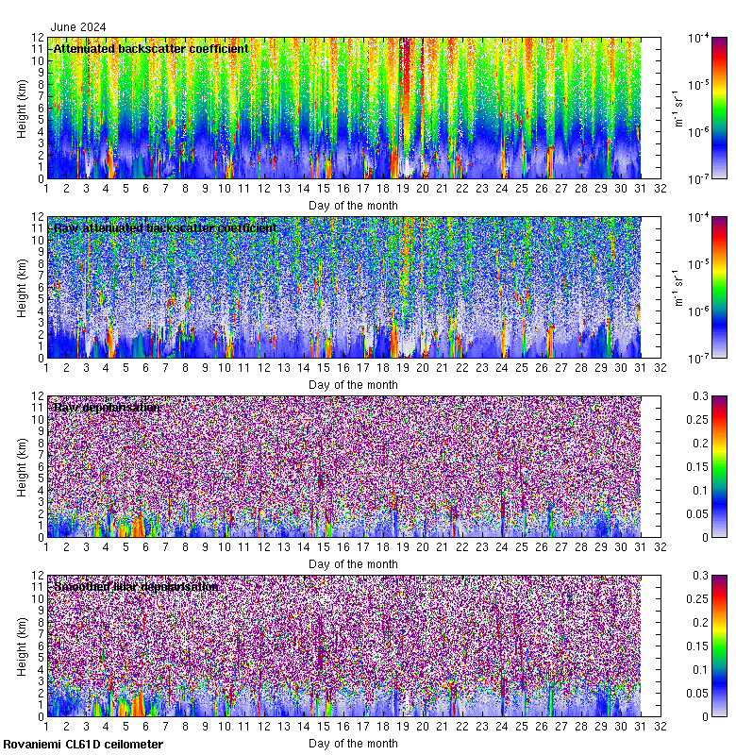Image resolution: width=736 pixels, height=755 pixels.
Task: Click the colorbar beside the raw backscatter plot
Action: click(720, 287)
